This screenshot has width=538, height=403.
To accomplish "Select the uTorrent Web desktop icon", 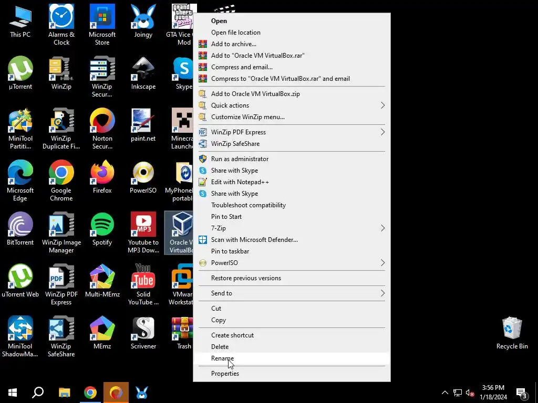I will 20,281.
